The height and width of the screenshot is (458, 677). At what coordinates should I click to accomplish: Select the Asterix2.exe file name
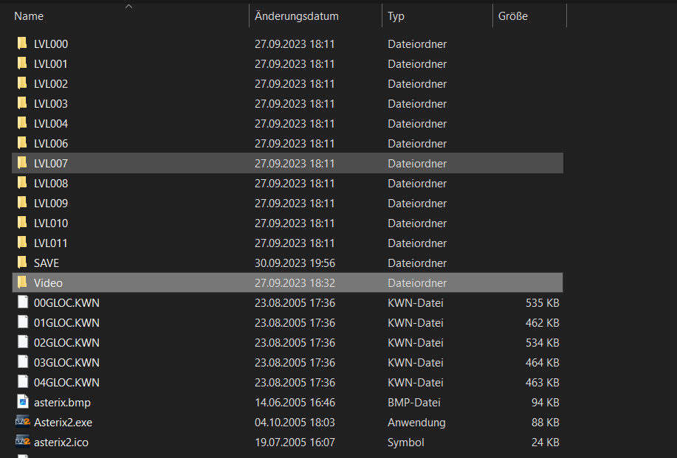(x=63, y=422)
